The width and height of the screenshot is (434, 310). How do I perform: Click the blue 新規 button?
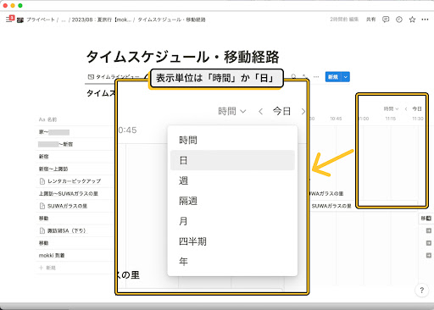click(333, 77)
